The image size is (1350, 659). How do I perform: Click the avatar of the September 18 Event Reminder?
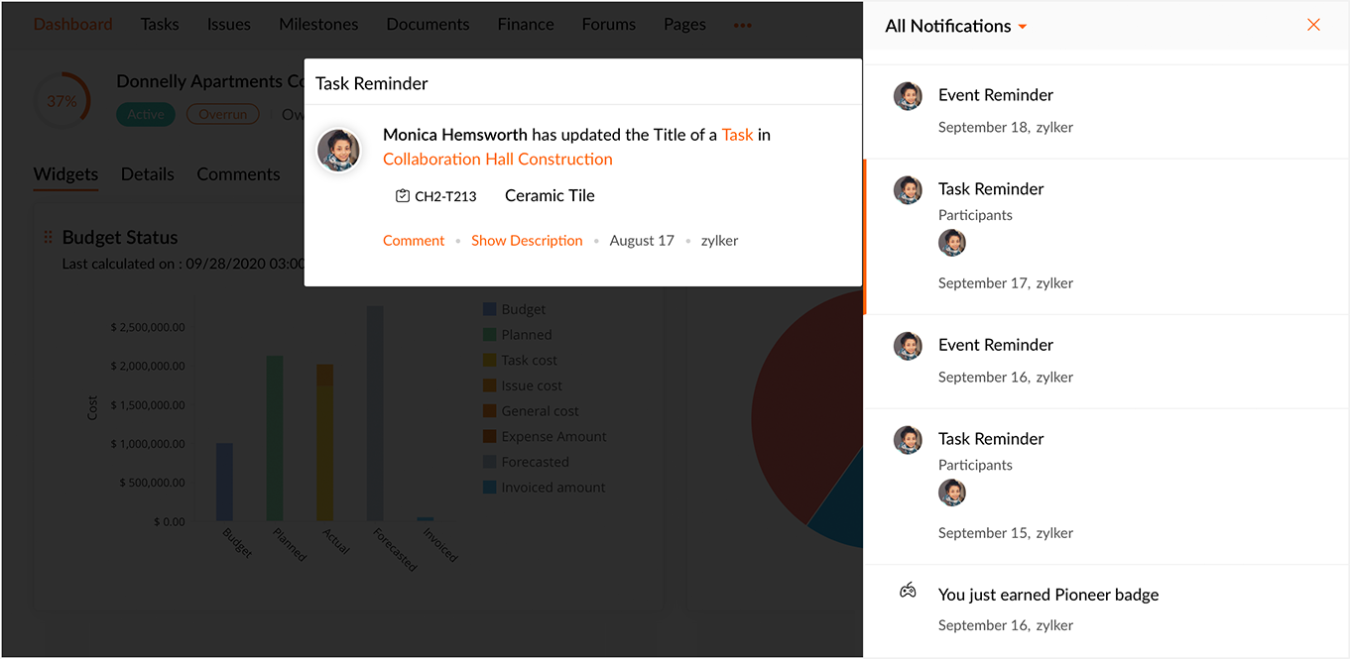pos(908,96)
